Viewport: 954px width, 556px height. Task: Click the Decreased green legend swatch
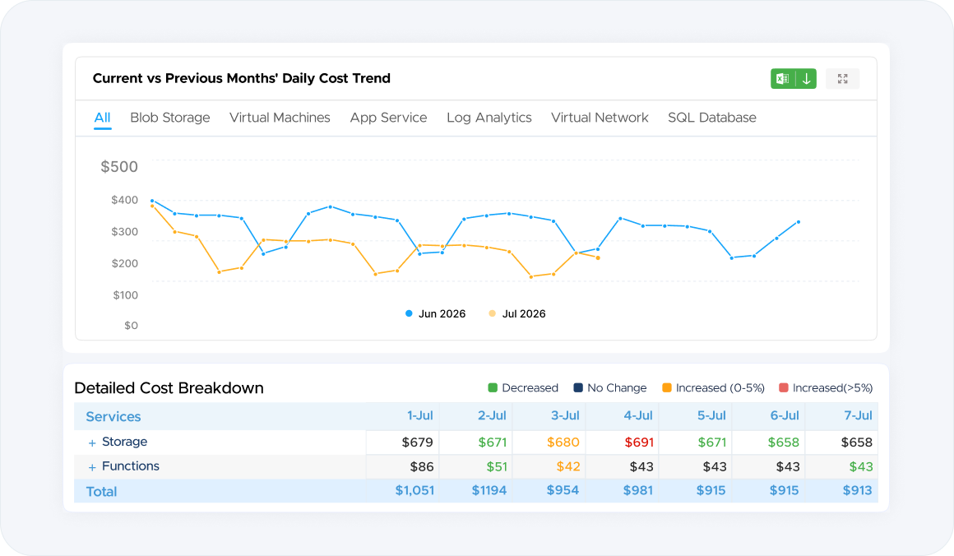493,387
